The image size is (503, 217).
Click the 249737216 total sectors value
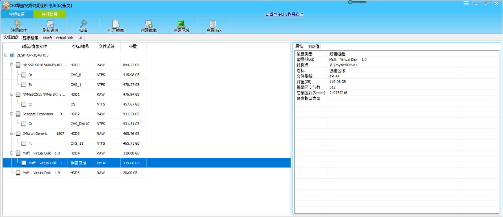[x=338, y=93]
